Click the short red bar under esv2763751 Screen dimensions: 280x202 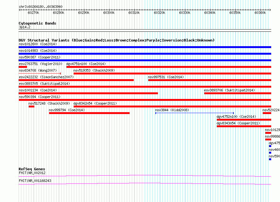pos(23,67)
